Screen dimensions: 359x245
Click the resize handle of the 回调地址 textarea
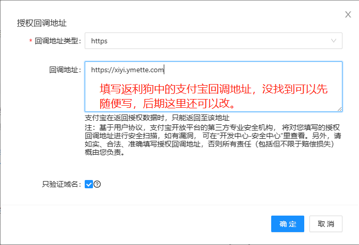coord(339,109)
